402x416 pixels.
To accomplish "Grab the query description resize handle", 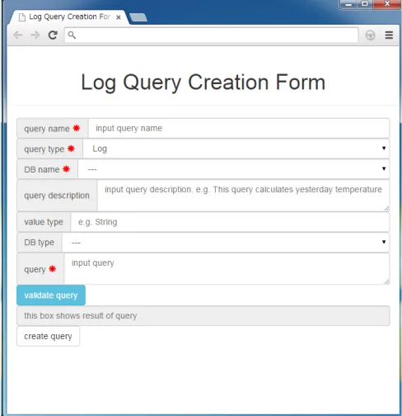I will point(386,209).
